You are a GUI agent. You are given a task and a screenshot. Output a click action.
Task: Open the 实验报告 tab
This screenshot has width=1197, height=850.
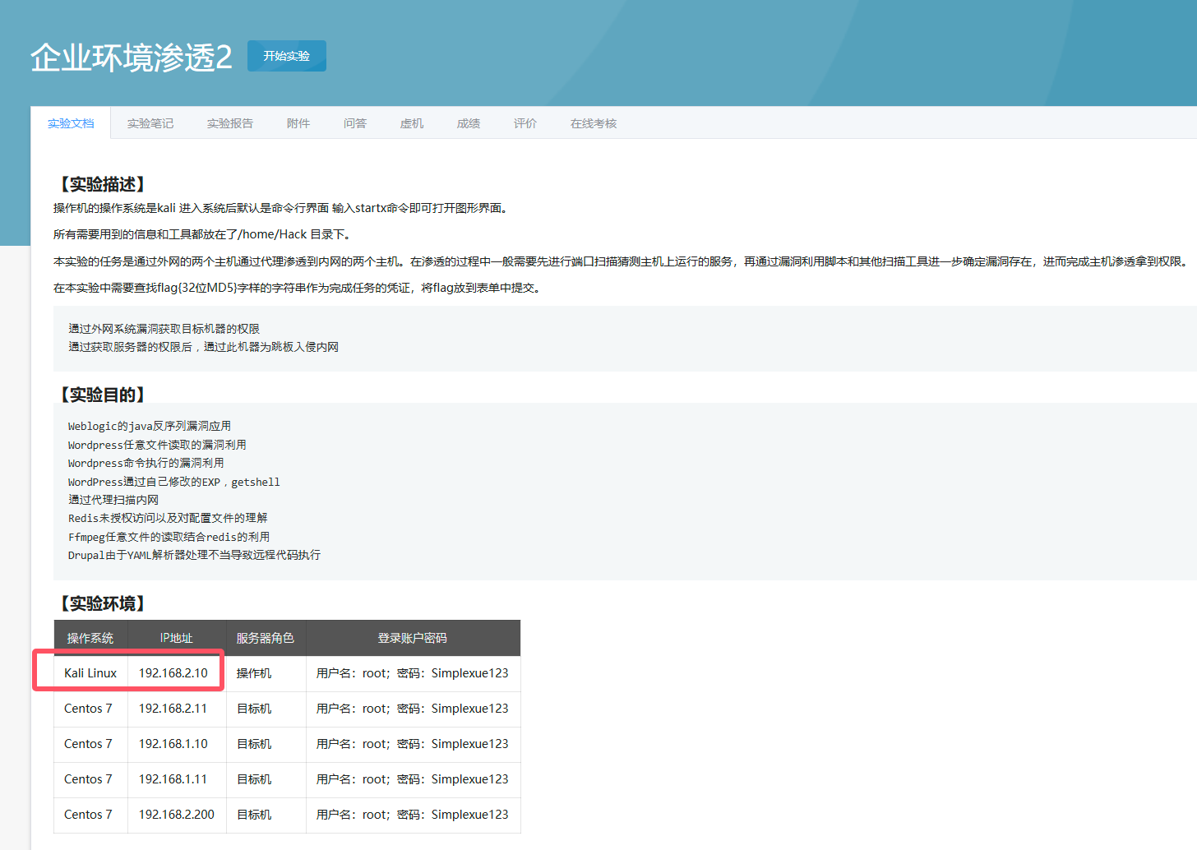pos(230,123)
